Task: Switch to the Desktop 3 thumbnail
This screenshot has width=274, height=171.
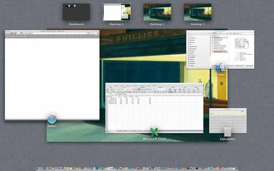Action: pos(198,12)
